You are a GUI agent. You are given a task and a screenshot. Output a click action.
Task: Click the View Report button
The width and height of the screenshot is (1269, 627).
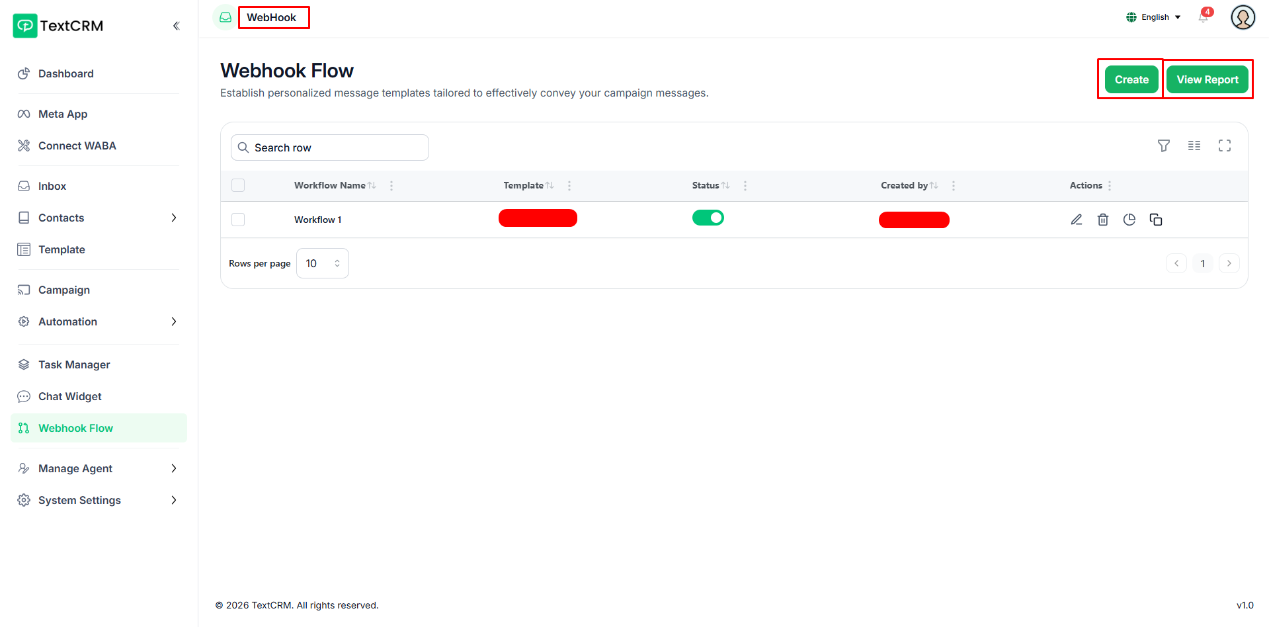tap(1207, 79)
